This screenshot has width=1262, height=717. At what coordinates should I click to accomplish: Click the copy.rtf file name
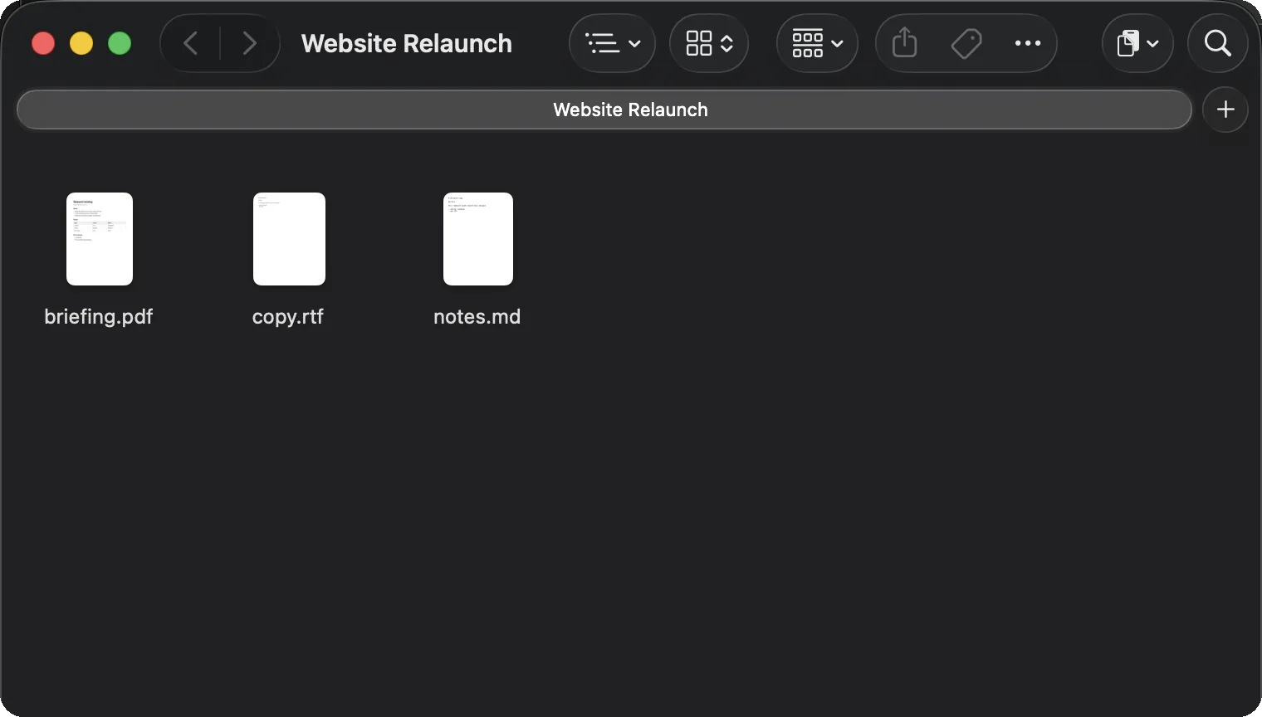(x=288, y=317)
